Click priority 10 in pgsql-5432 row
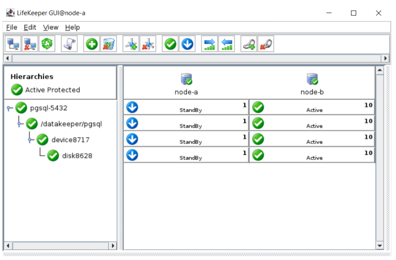The image size is (396, 260). click(368, 105)
